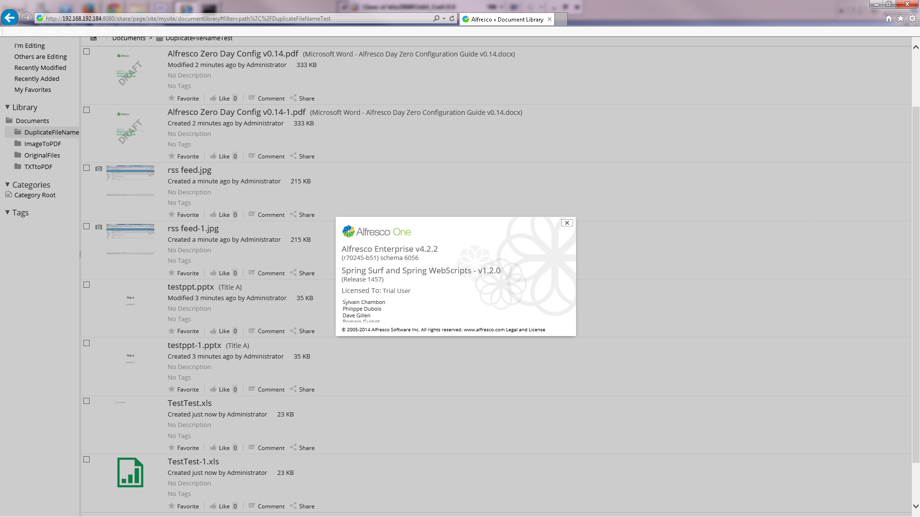The image size is (920, 517).
Task: Tick checkbox for testppt-1.pptx
Action: [x=87, y=343]
